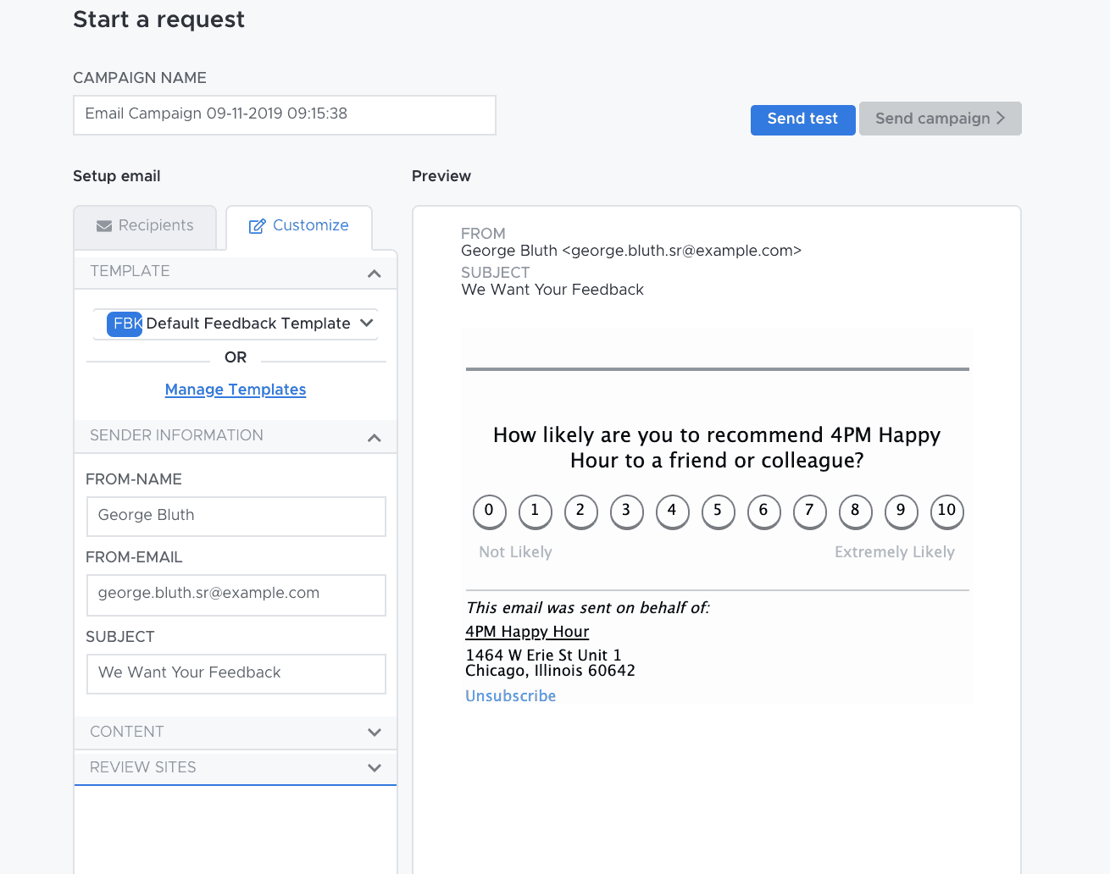Image resolution: width=1110 pixels, height=874 pixels.
Task: Click the campaign name input field
Action: click(284, 114)
